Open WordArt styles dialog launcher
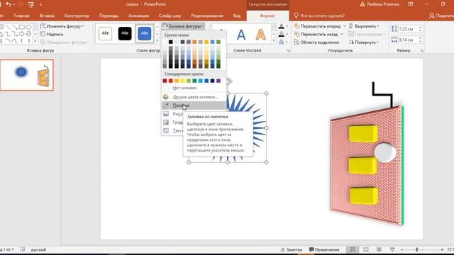454x255 pixels. pyautogui.click(x=289, y=50)
